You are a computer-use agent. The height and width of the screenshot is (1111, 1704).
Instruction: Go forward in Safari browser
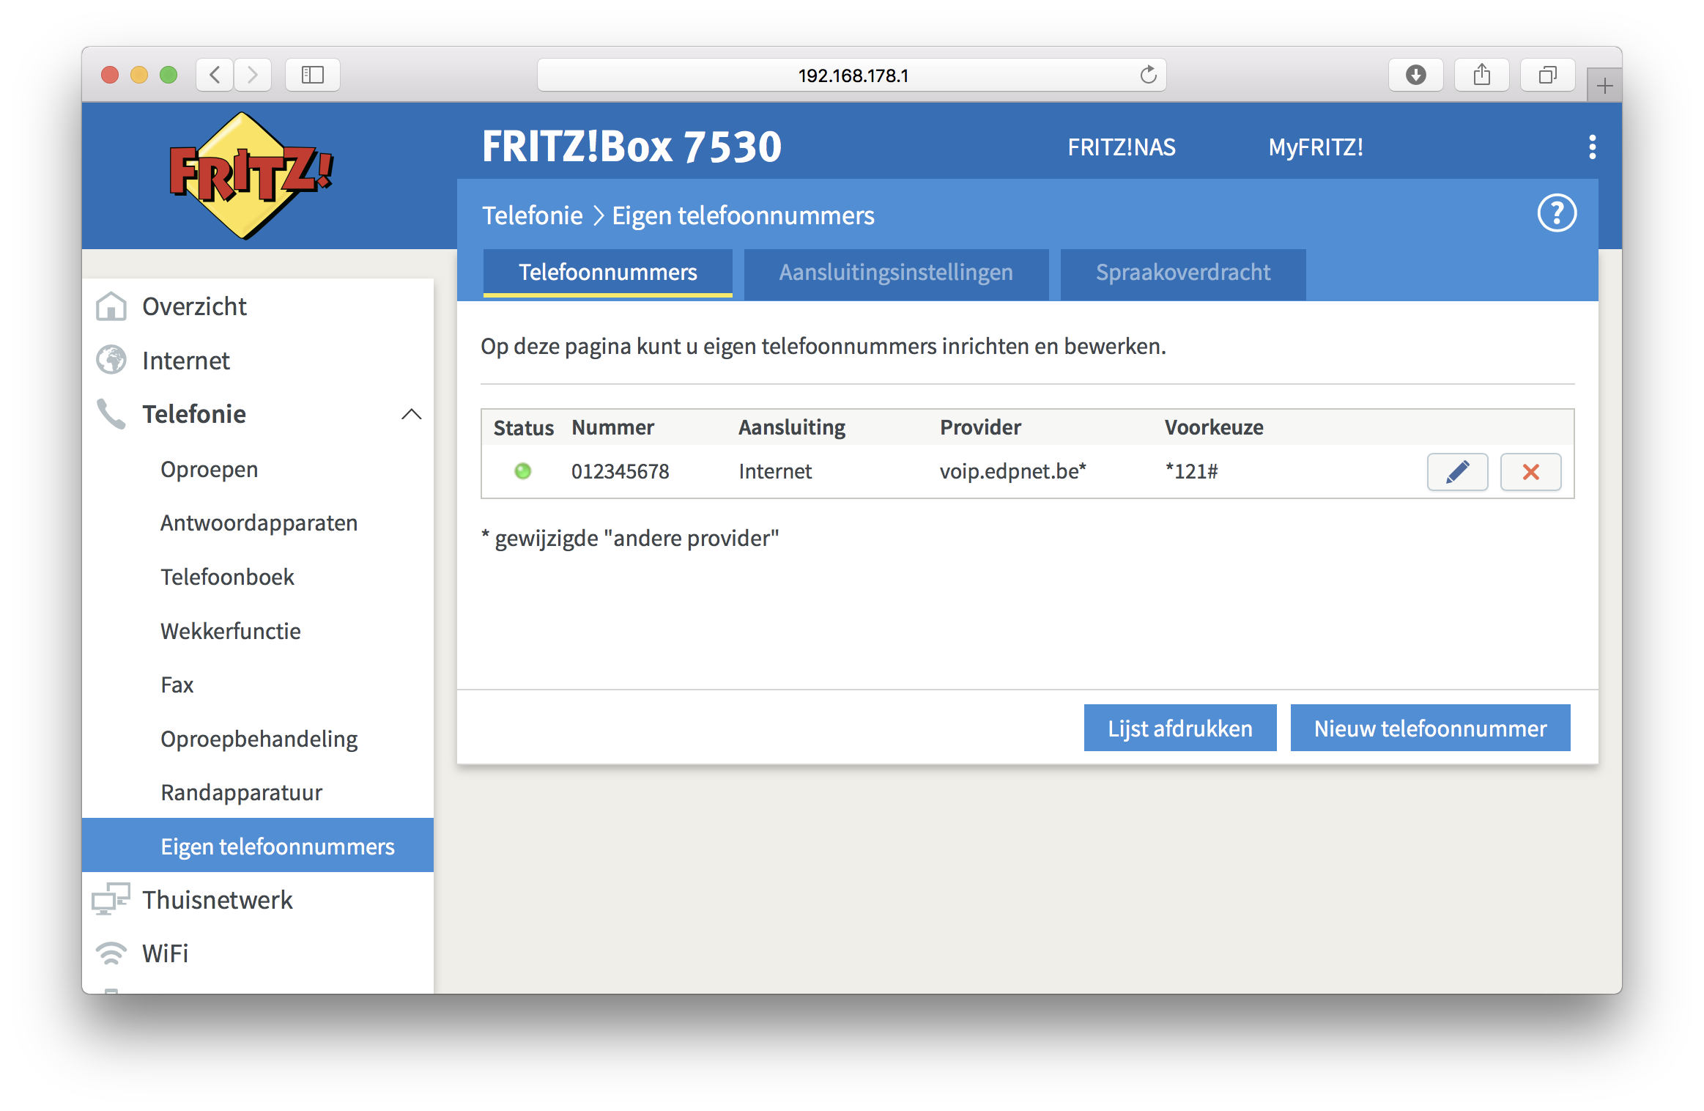coord(253,75)
